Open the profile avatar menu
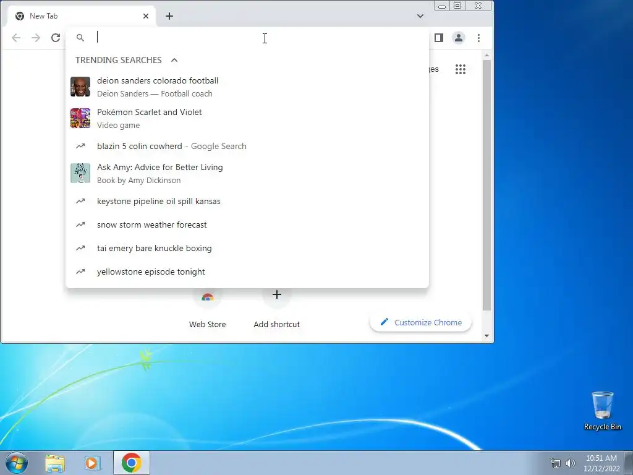 tap(459, 38)
